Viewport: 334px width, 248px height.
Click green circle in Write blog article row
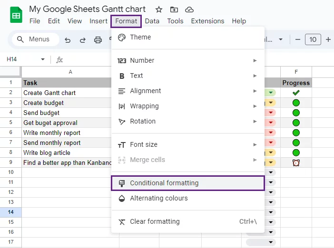pyautogui.click(x=296, y=153)
